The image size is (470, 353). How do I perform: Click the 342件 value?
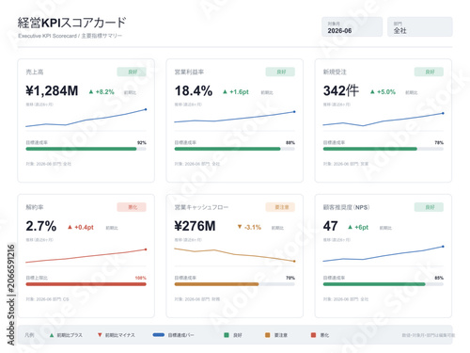(x=341, y=91)
